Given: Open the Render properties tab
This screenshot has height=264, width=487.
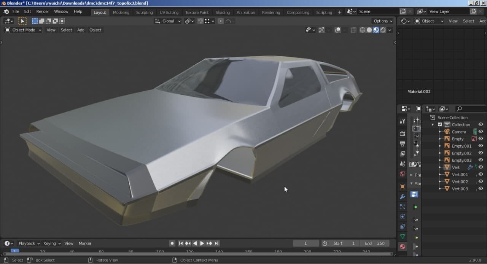Looking at the screenshot, I should [x=403, y=134].
